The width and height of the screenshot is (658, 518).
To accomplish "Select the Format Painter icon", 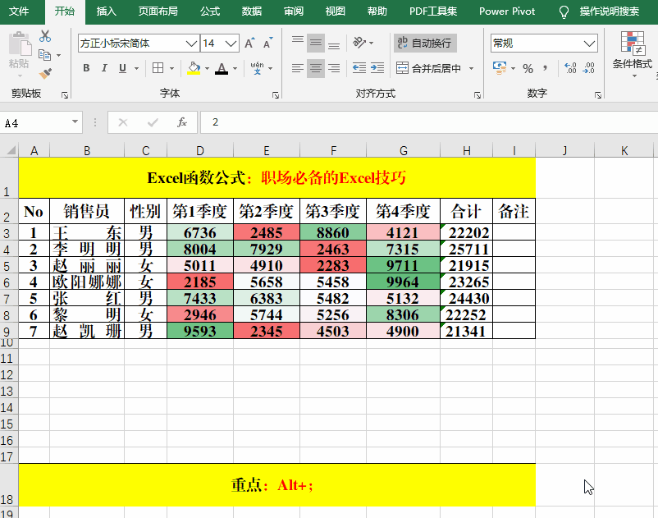I will [x=45, y=74].
